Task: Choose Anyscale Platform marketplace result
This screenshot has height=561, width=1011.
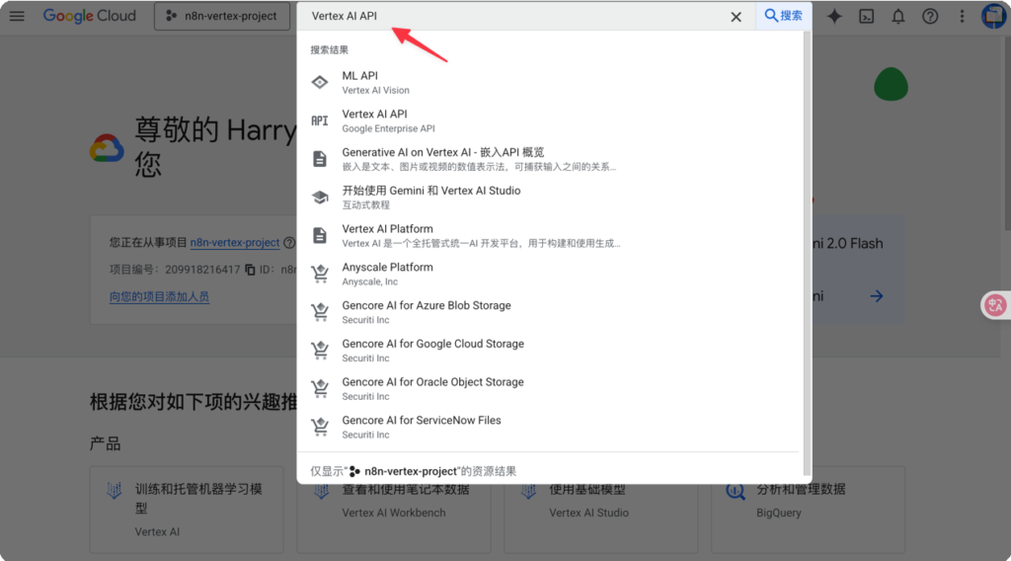Action: tap(387, 274)
